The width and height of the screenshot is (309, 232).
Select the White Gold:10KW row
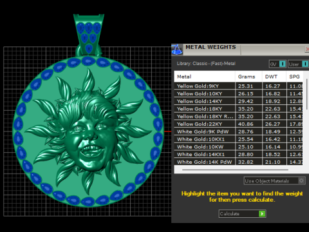click(x=238, y=147)
